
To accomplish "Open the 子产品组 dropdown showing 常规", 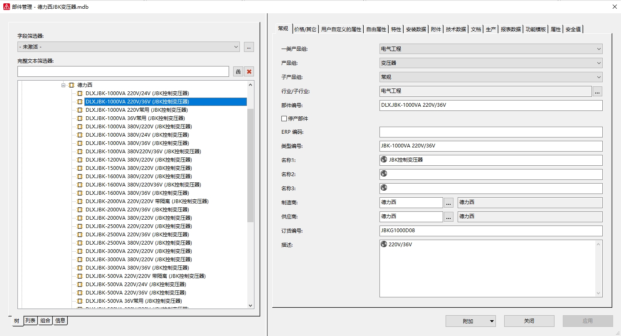I will (491, 77).
